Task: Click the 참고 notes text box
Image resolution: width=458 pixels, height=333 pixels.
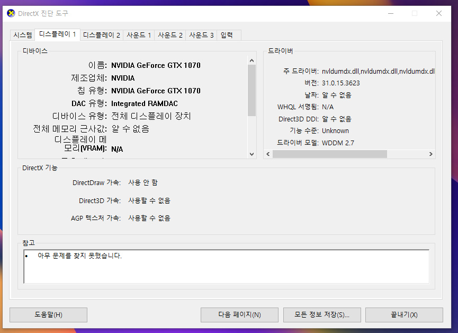Action: [227, 266]
